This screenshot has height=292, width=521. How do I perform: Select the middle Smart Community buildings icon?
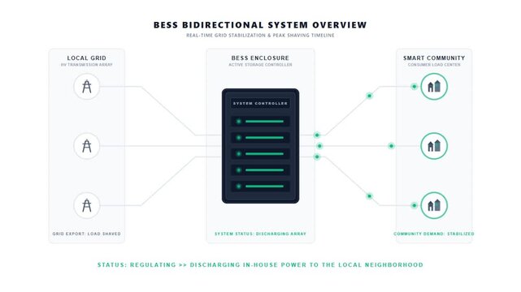pos(434,146)
